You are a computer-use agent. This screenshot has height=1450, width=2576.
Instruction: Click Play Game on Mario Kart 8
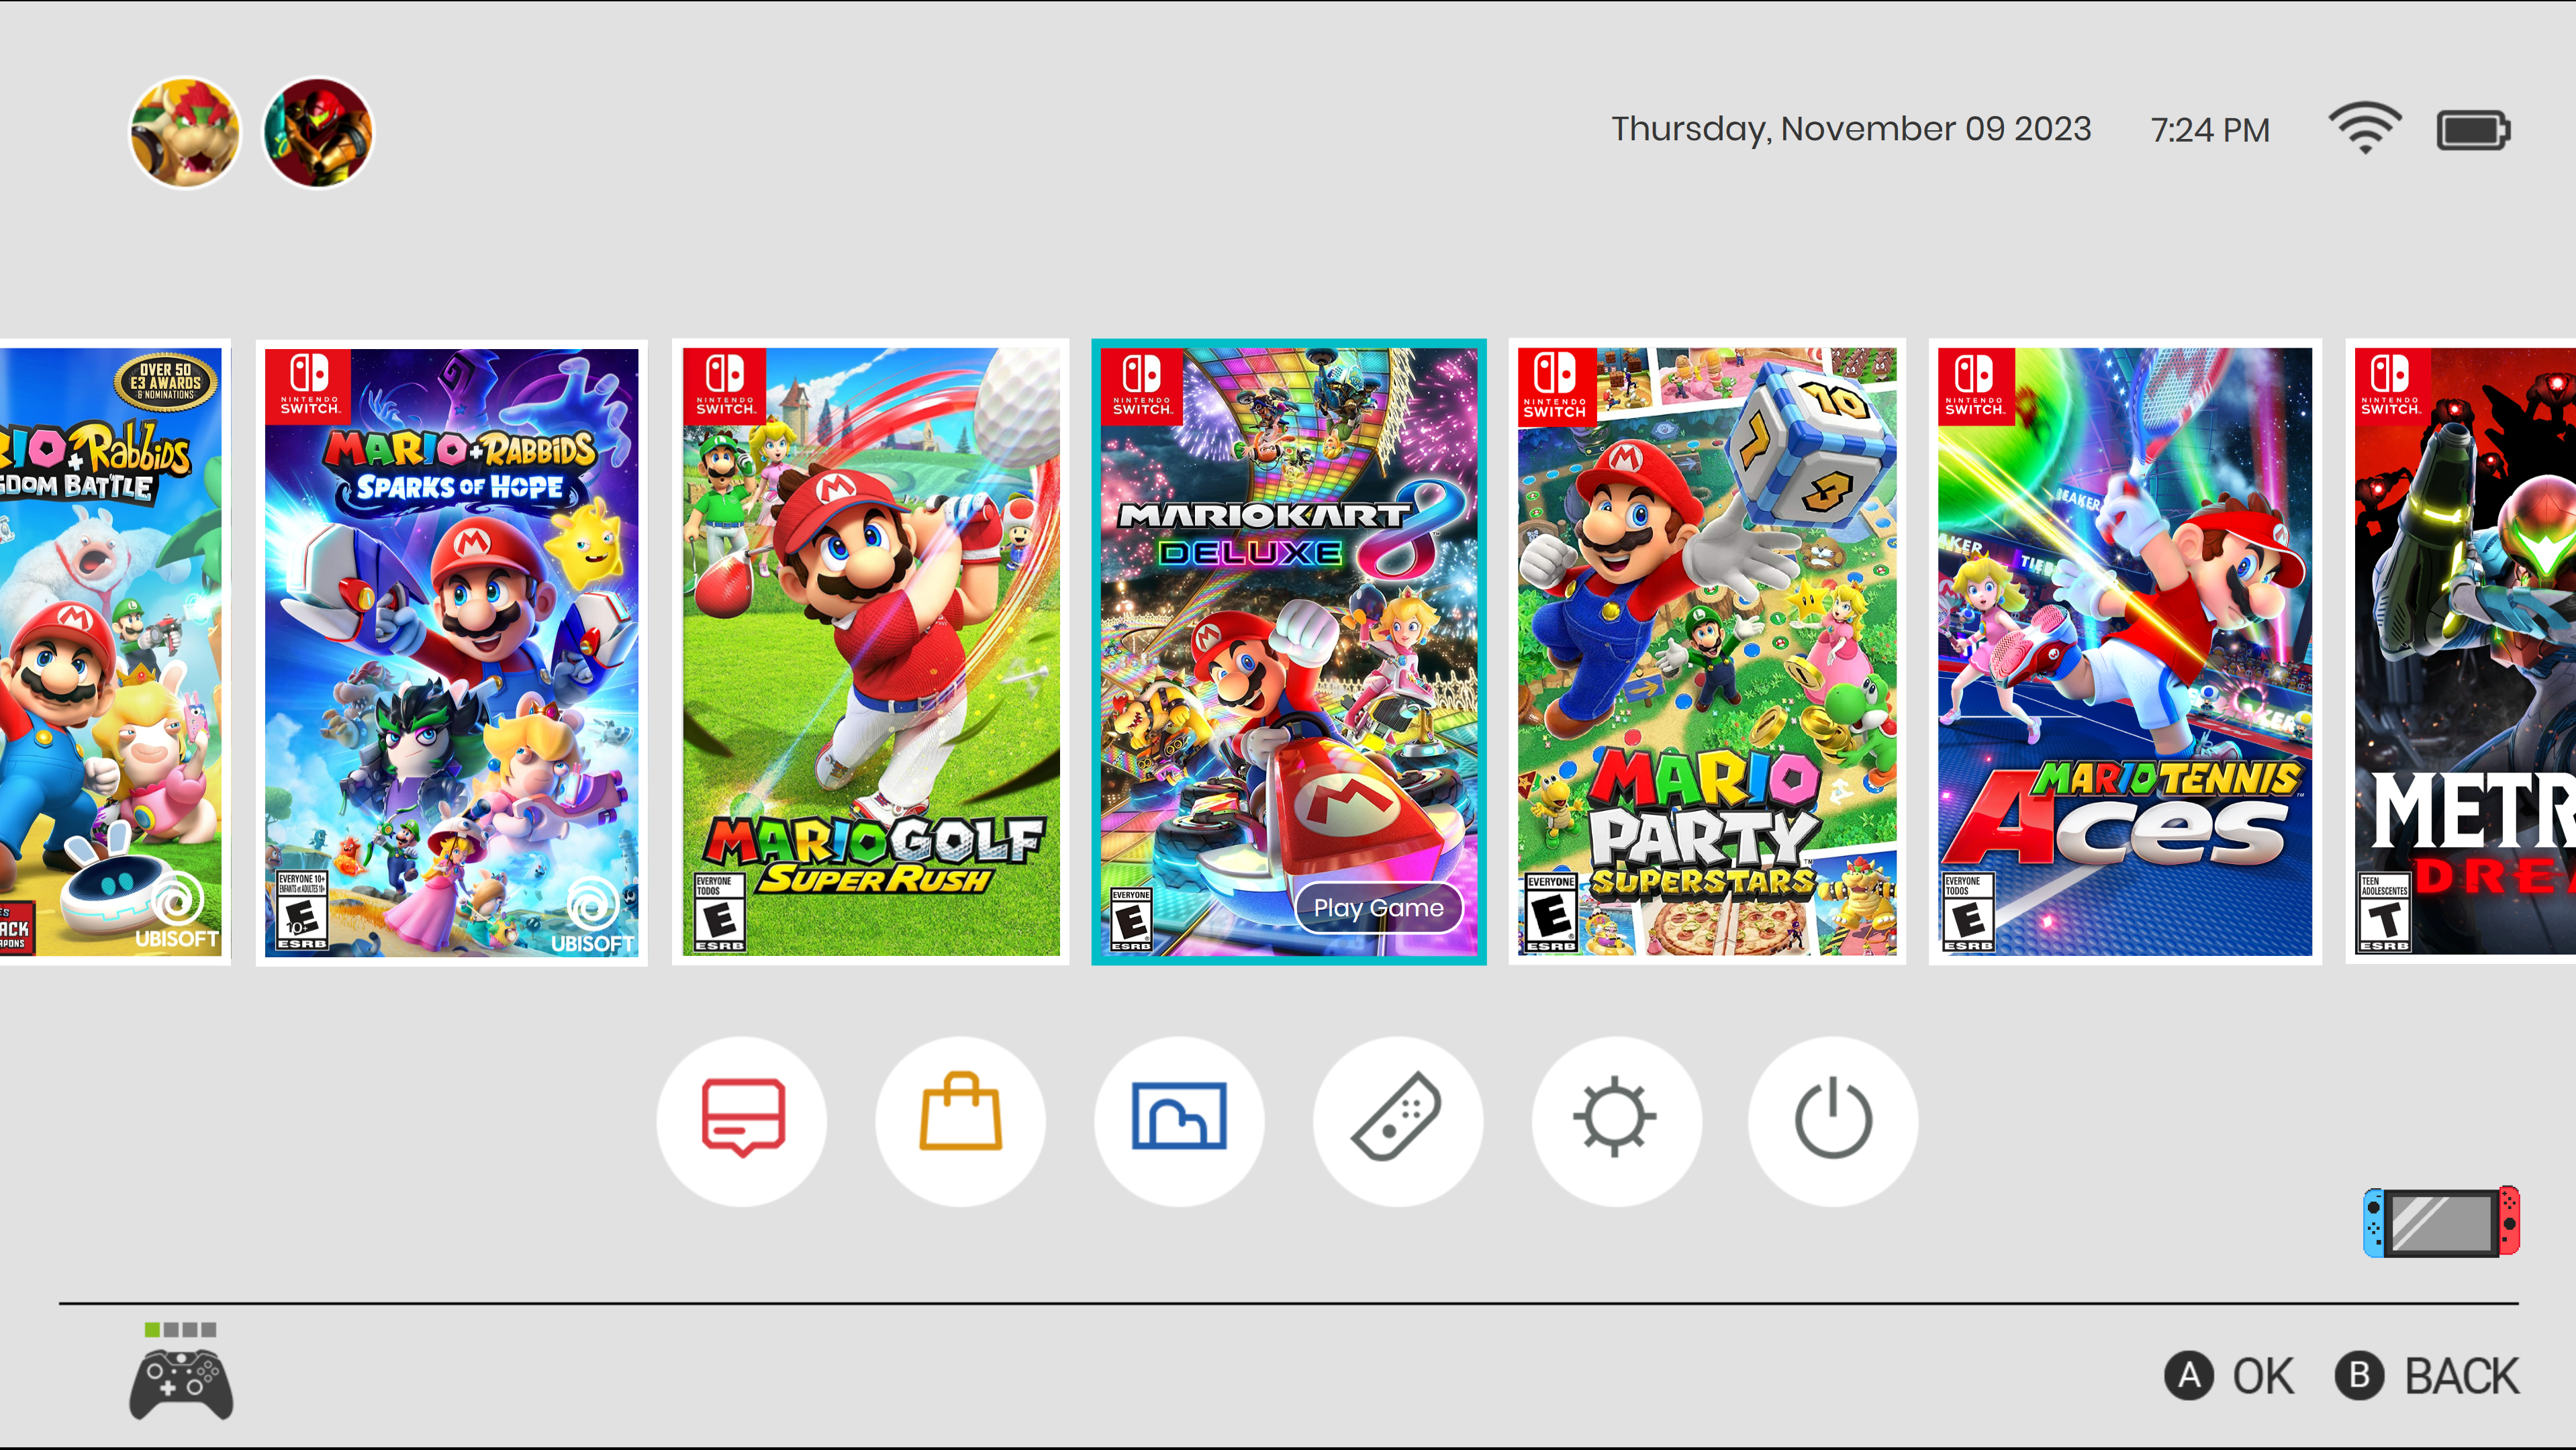click(1378, 908)
